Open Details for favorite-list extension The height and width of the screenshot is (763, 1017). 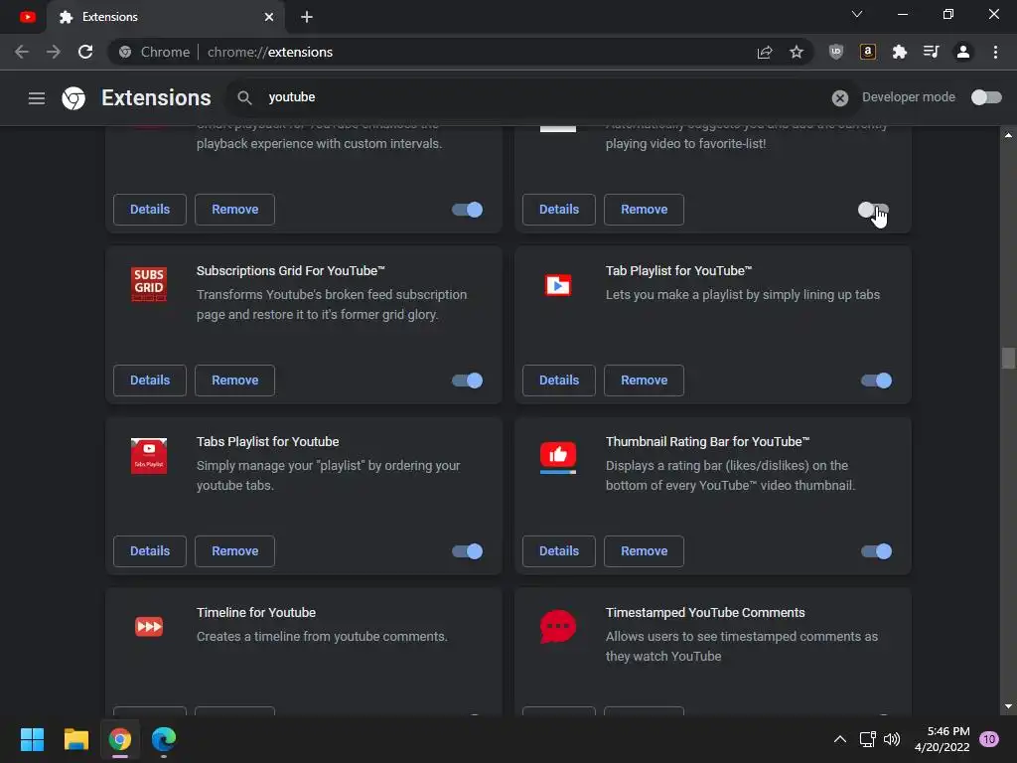pyautogui.click(x=559, y=210)
